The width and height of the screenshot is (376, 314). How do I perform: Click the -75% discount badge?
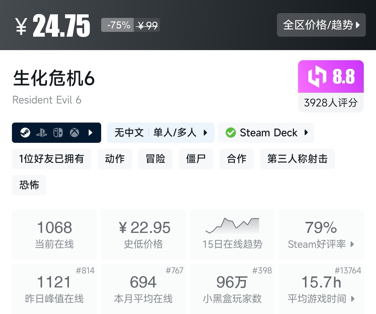pyautogui.click(x=118, y=25)
